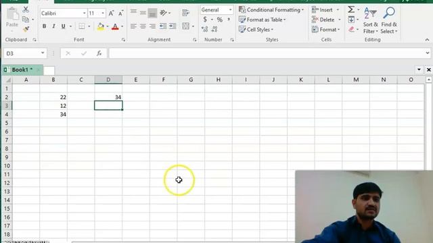Viewport: 433px width, 243px height.
Task: Click the Copy icon in Clipboard group
Action: coord(26,20)
